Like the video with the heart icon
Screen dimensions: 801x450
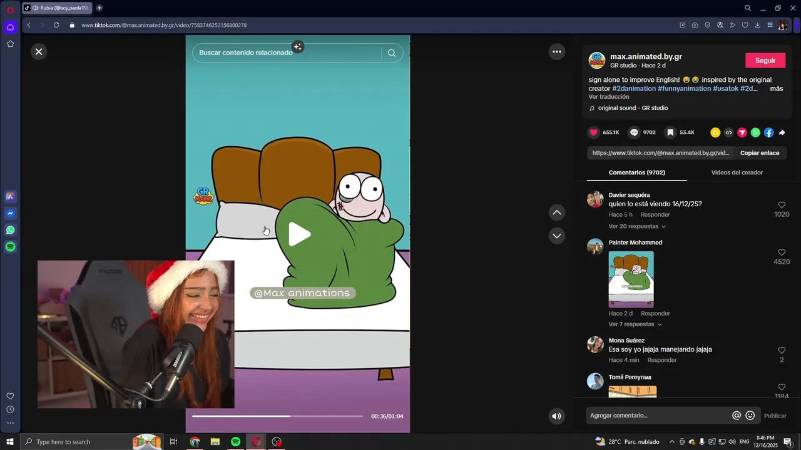coord(594,132)
